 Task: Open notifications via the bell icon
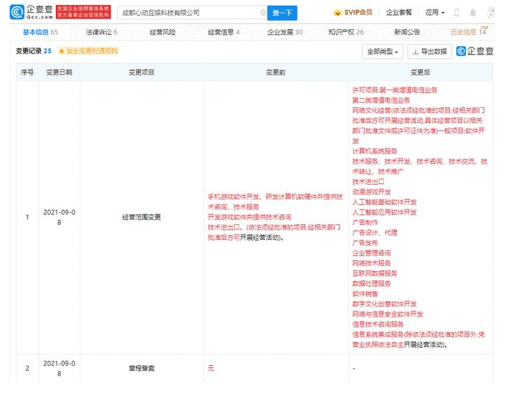(473, 13)
